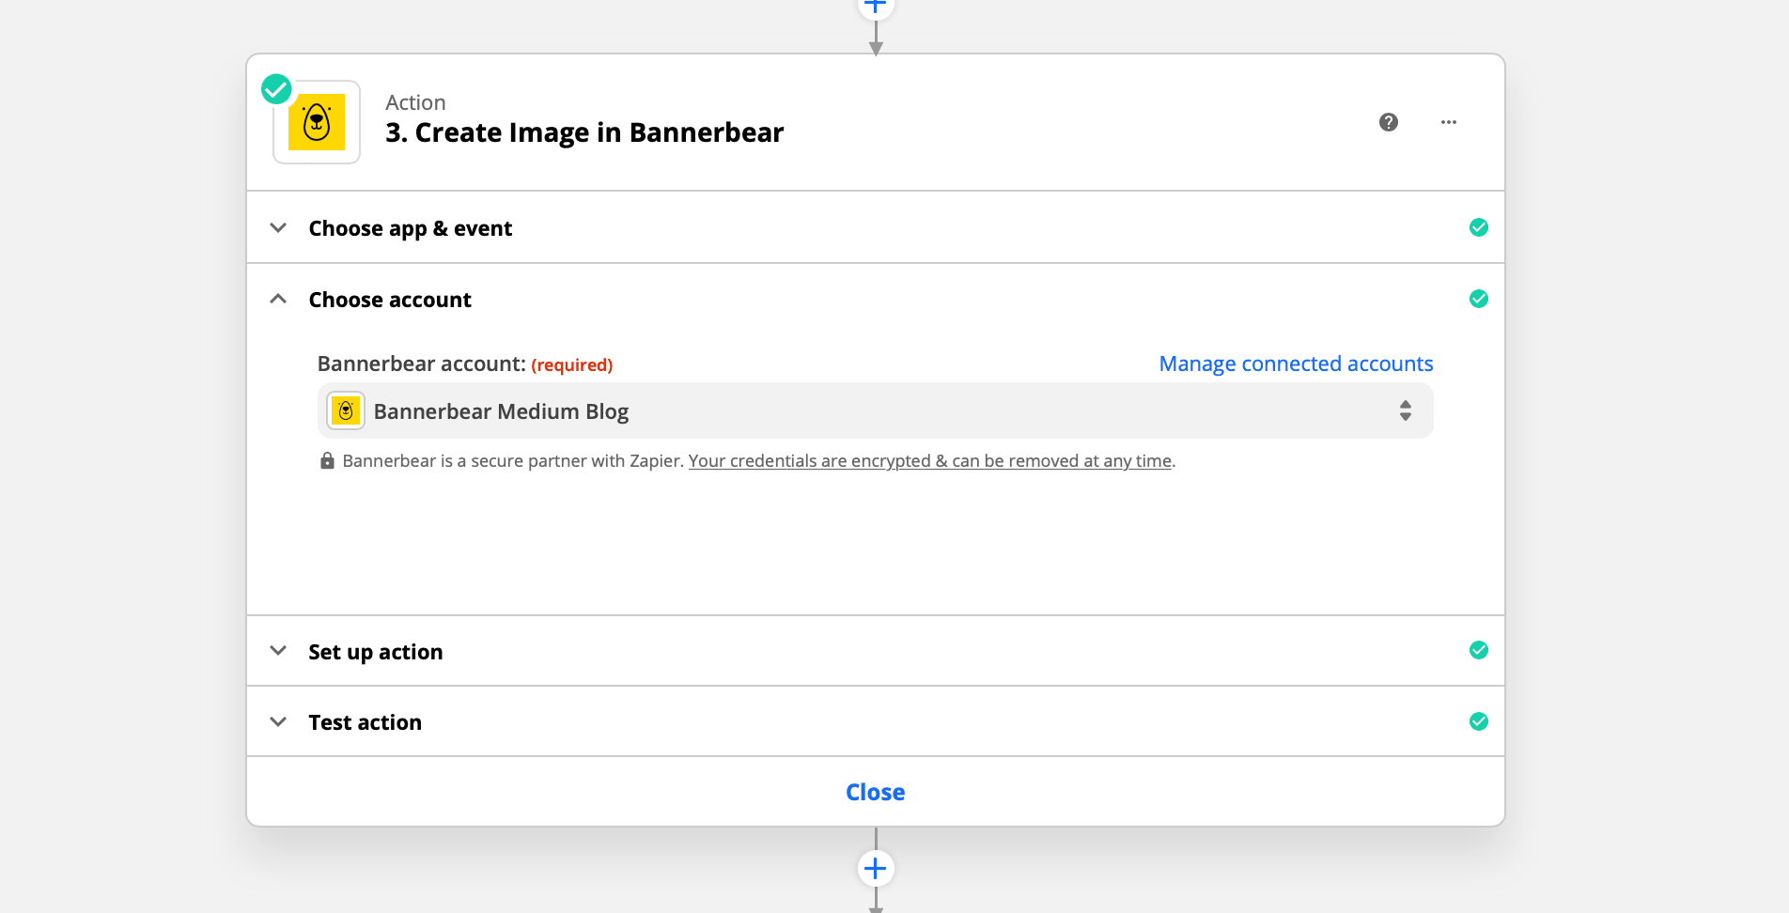Click green check beside Set up action

pyautogui.click(x=1478, y=650)
